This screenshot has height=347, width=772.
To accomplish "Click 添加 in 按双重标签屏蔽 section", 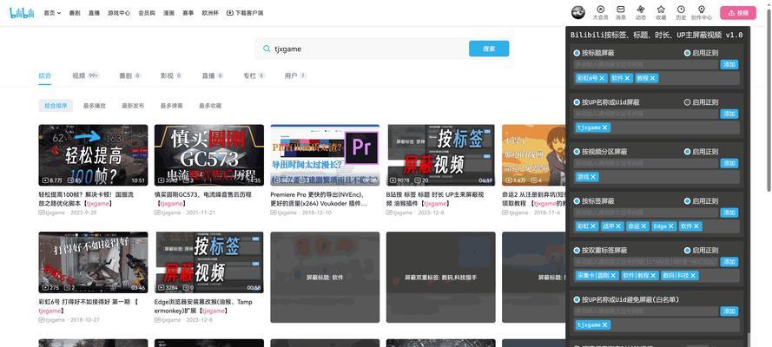I will click(x=729, y=262).
